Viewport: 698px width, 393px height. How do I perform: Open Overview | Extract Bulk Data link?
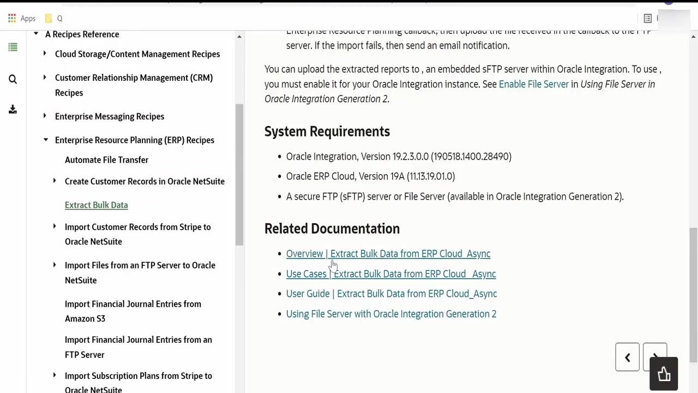point(388,254)
